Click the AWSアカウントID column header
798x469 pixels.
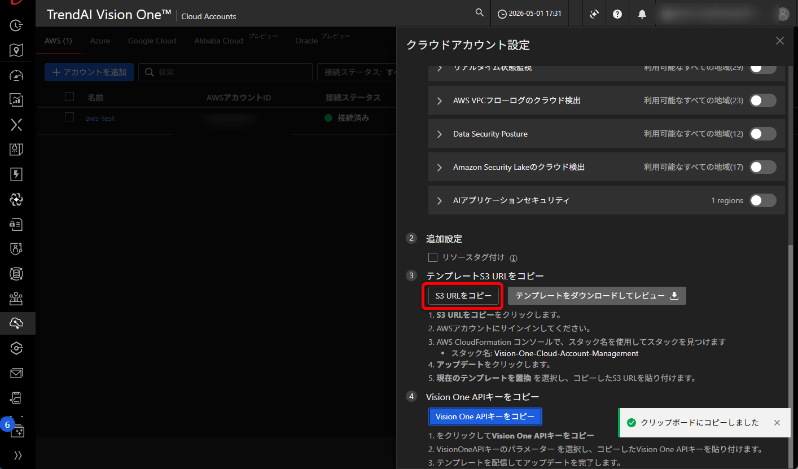239,98
